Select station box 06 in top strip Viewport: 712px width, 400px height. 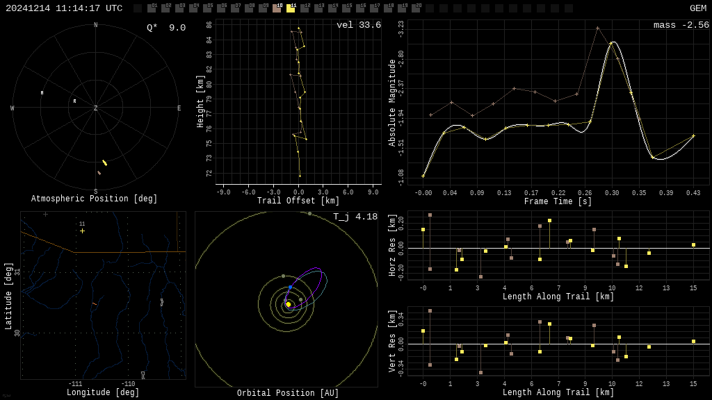click(x=221, y=8)
